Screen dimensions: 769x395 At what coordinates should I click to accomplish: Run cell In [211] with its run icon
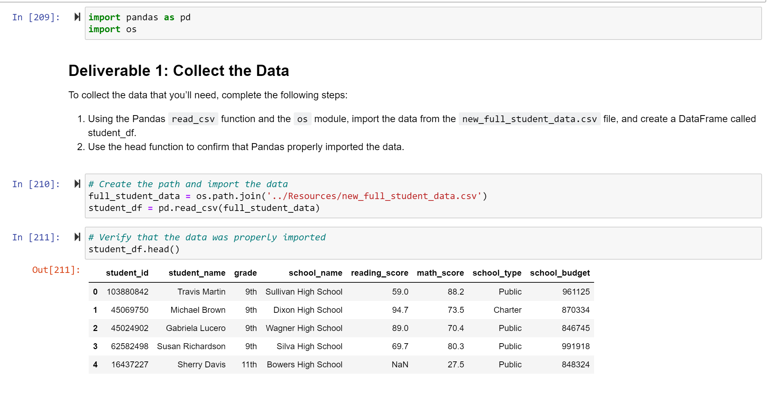pos(77,237)
